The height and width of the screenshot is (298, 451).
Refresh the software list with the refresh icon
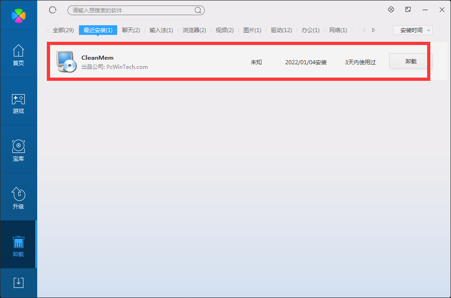click(x=52, y=10)
